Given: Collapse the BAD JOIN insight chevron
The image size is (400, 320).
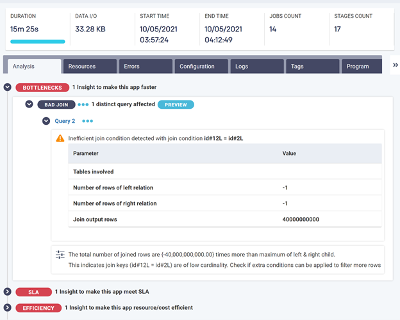Looking at the screenshot, I should [x=29, y=104].
